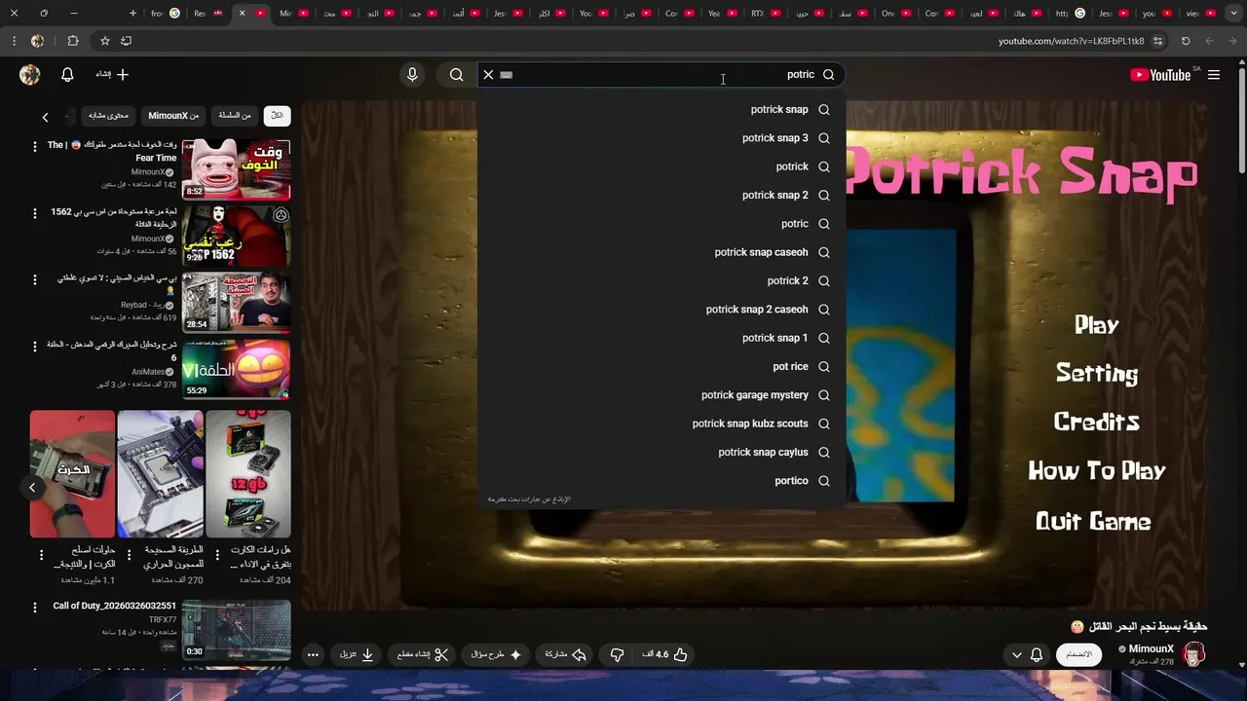Like the video with the 4.6K thumbs-up
Screen dimensions: 1247x701
[664, 654]
